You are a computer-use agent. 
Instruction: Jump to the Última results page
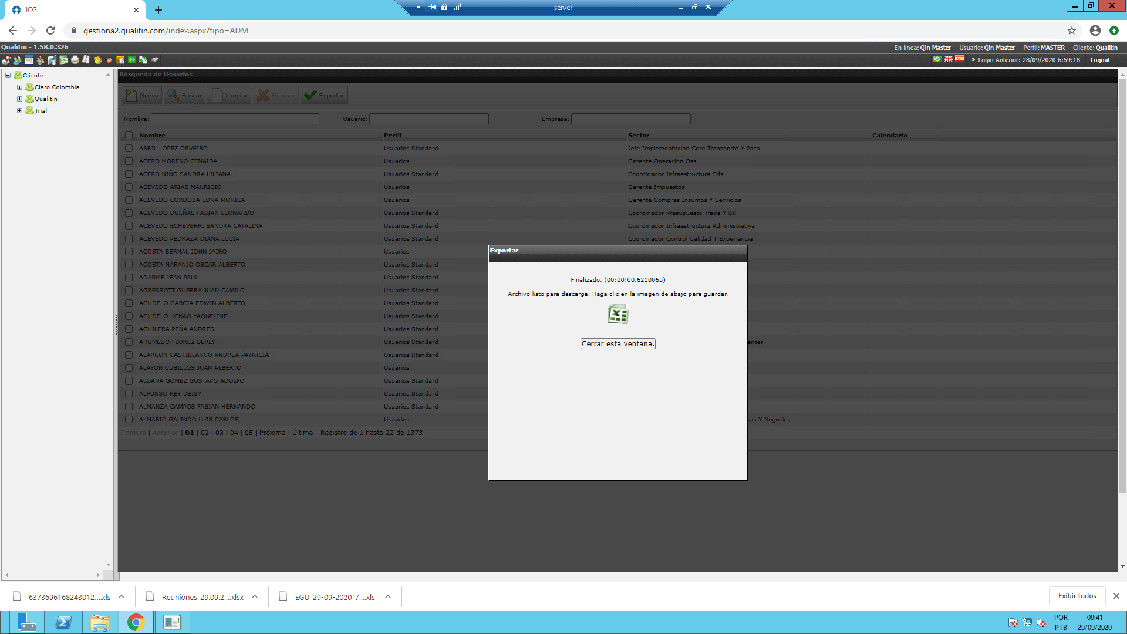(303, 433)
